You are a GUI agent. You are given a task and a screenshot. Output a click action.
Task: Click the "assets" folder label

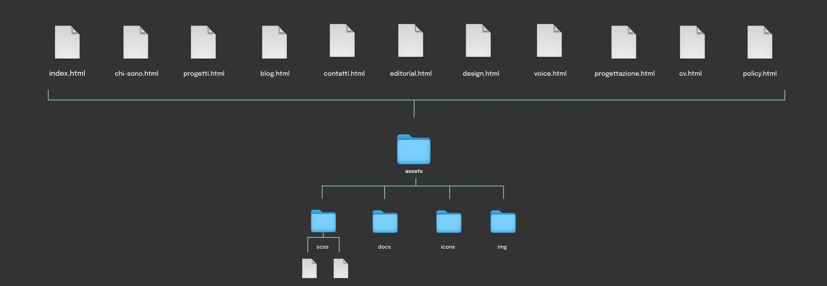click(x=414, y=171)
